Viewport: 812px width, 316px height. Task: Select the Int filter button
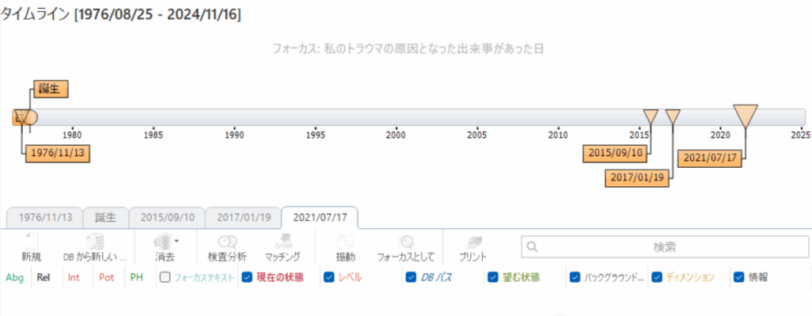74,277
